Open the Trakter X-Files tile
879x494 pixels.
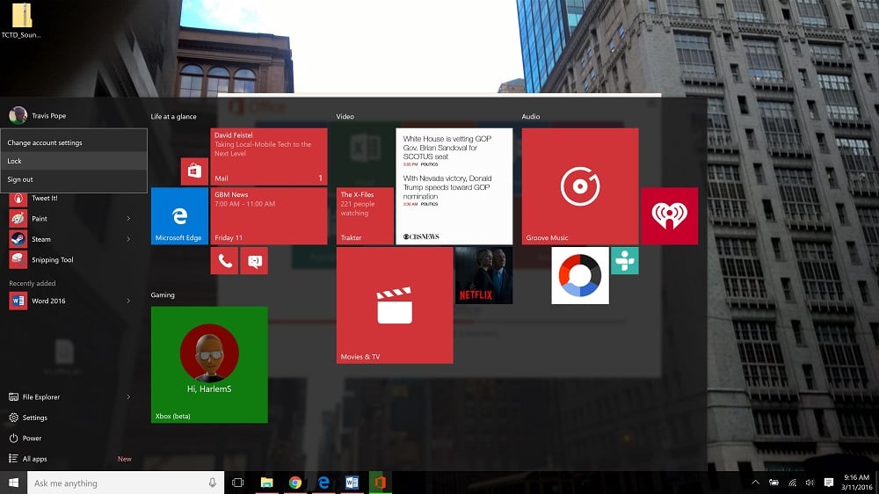(365, 216)
